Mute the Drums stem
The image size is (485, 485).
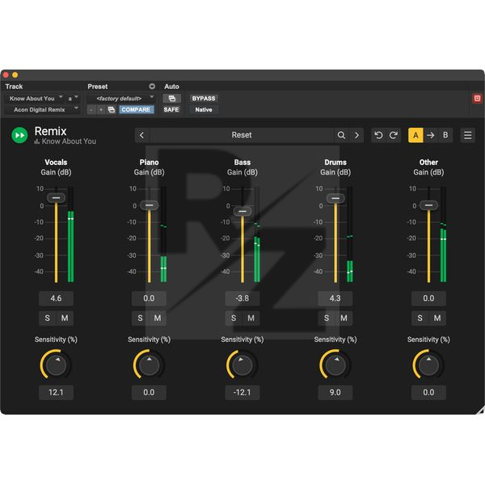point(344,318)
